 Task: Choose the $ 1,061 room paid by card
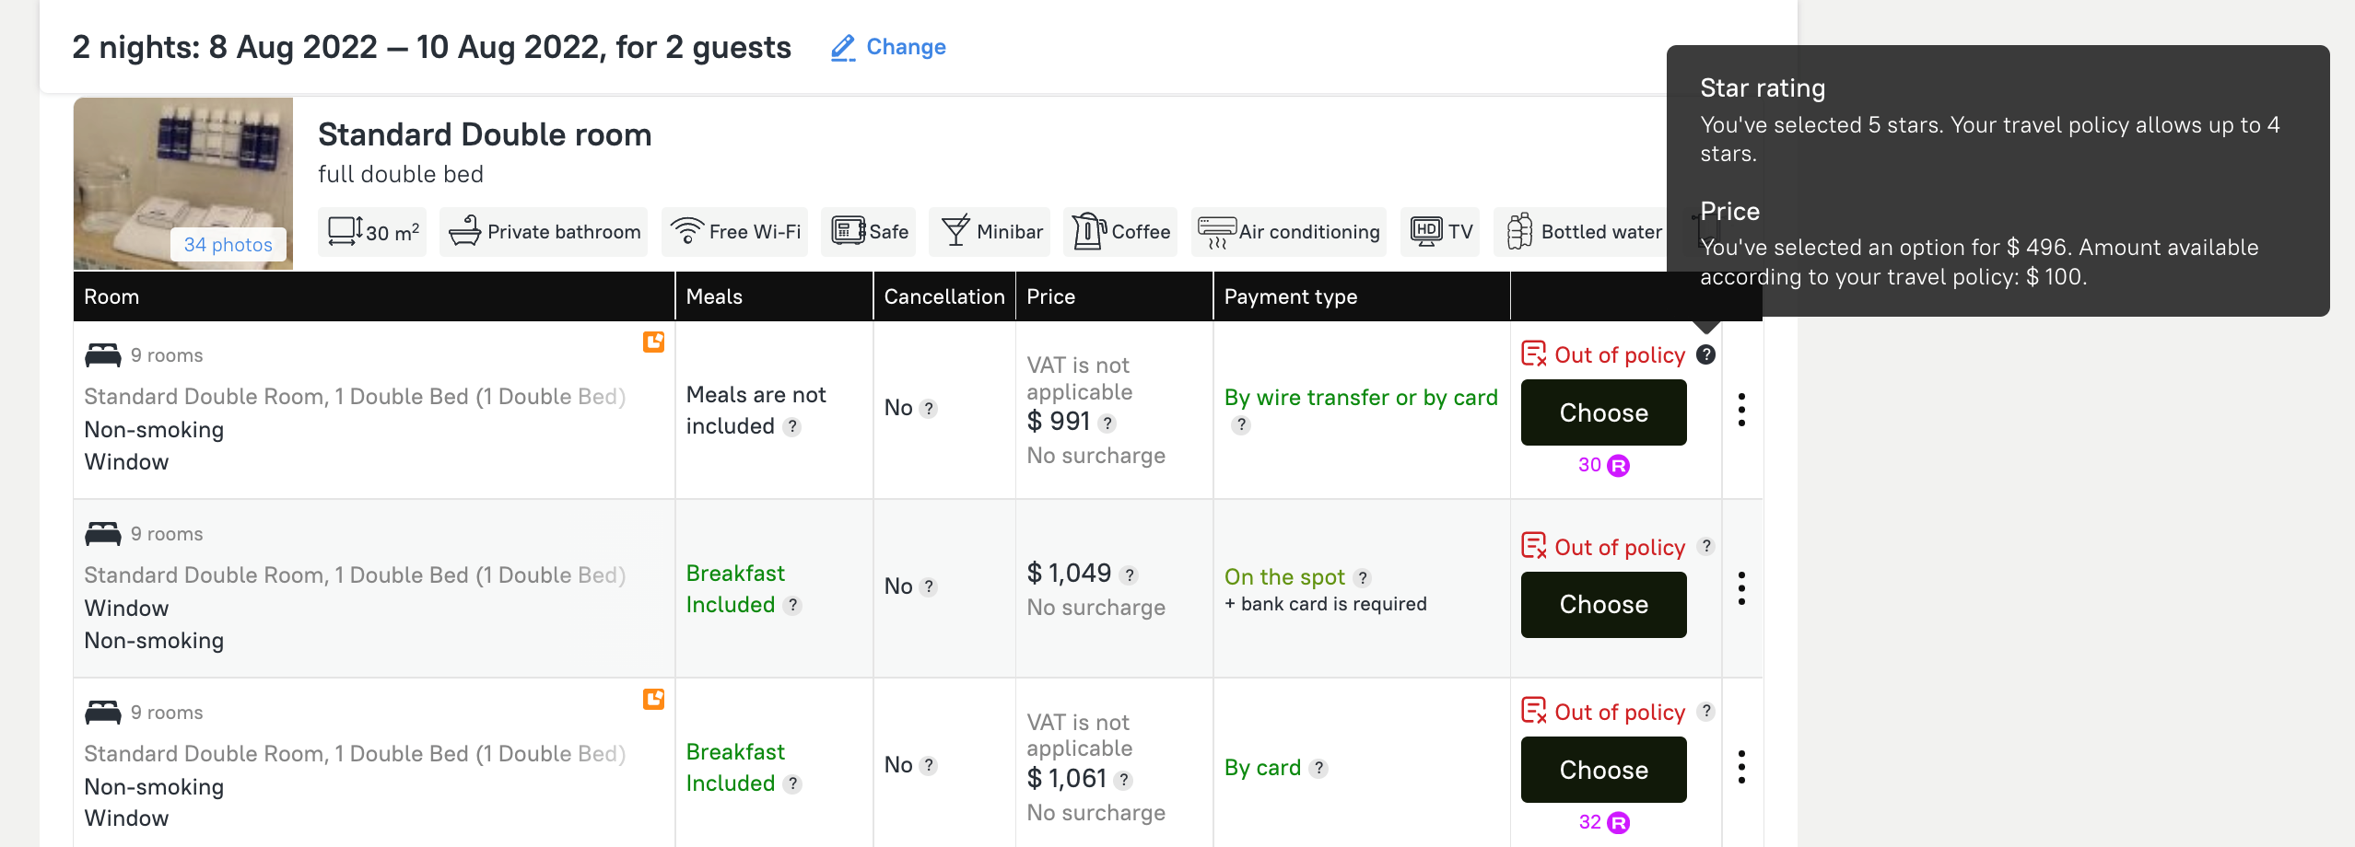[1603, 770]
